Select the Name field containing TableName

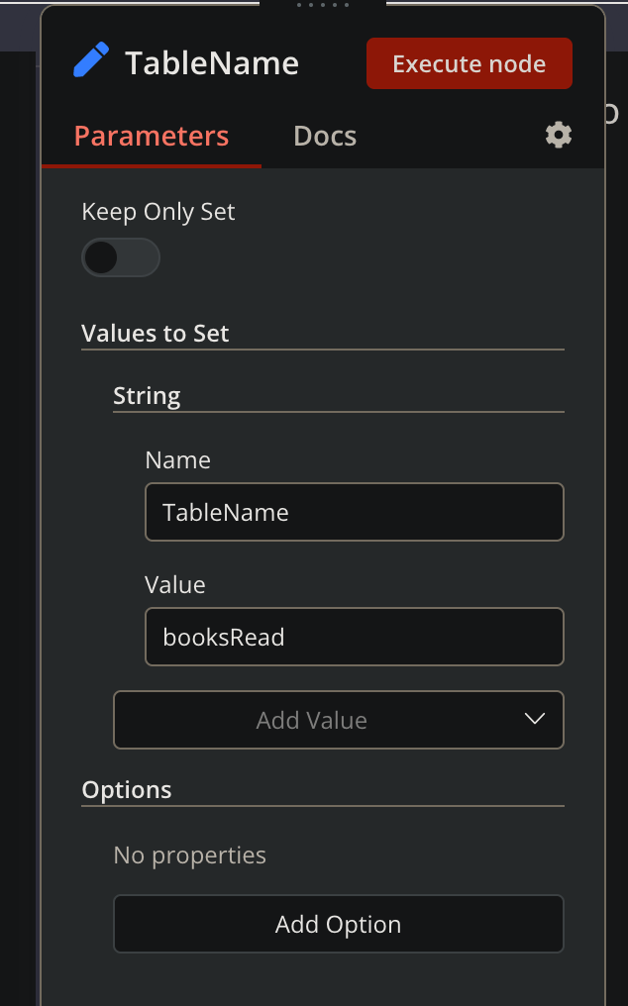tap(354, 512)
